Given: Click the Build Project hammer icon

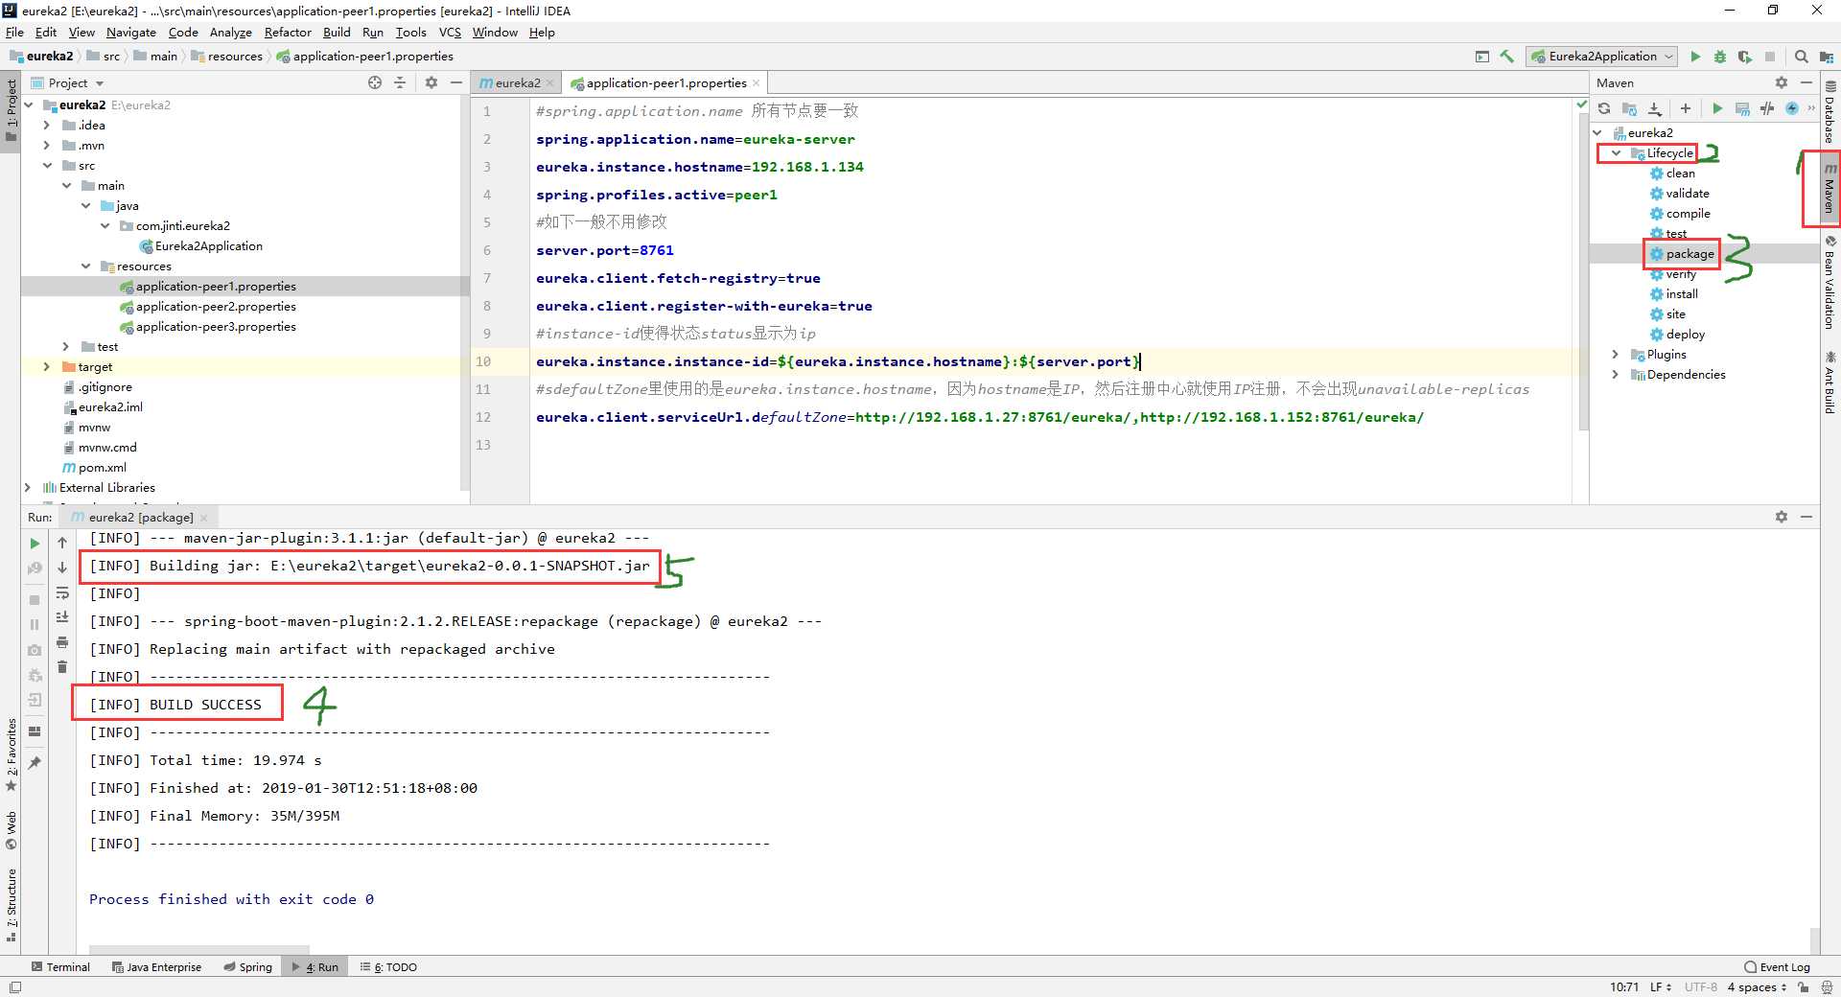Looking at the screenshot, I should tap(1506, 57).
